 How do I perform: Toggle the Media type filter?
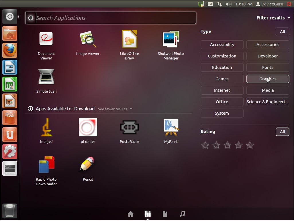pyautogui.click(x=268, y=90)
